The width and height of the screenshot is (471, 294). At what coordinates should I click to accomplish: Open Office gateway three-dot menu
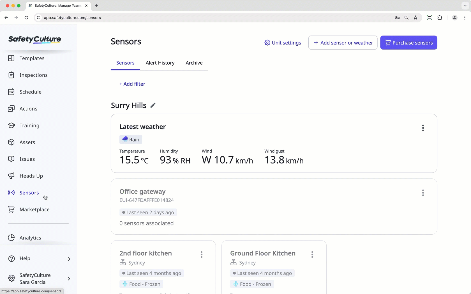click(x=423, y=193)
